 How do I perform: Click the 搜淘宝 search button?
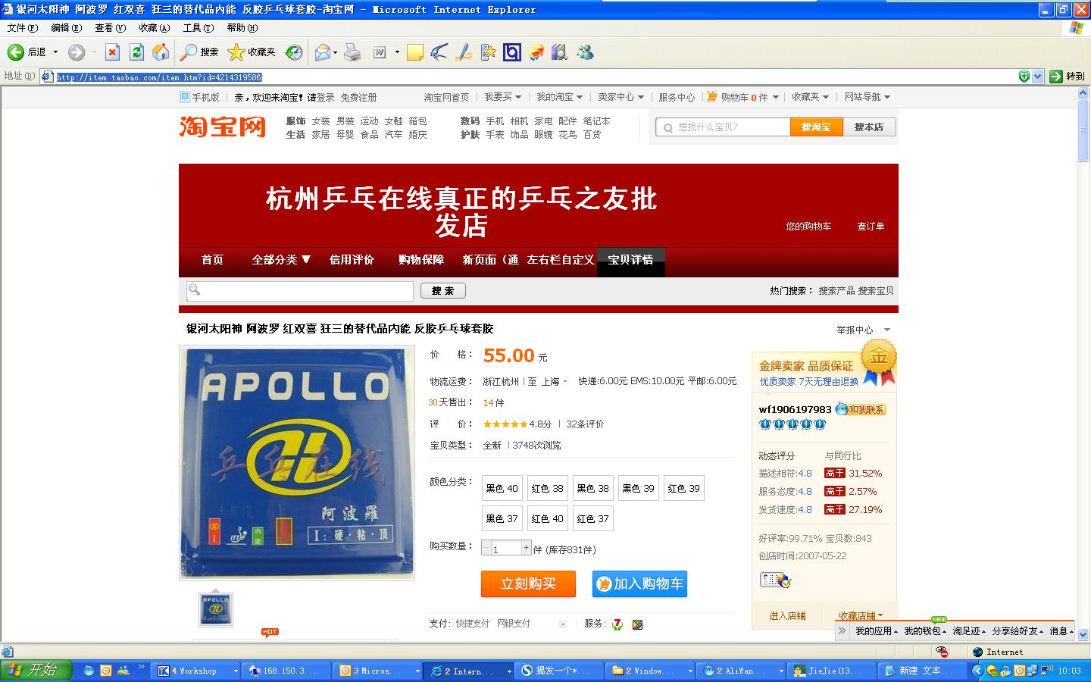pos(815,127)
